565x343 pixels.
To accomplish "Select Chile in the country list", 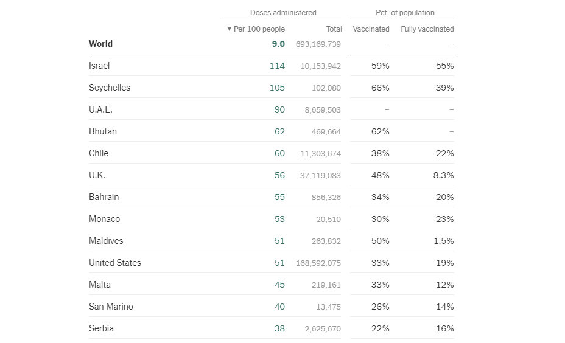I will (x=99, y=153).
